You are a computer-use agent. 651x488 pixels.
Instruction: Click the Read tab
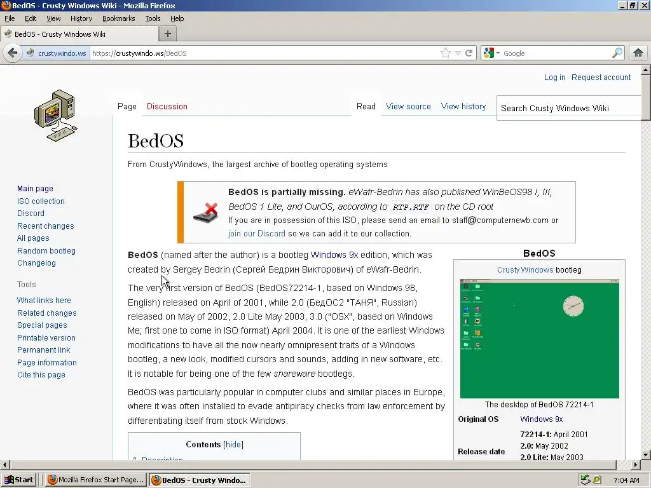point(366,106)
